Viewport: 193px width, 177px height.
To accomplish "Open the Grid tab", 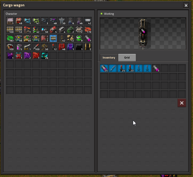I will pyautogui.click(x=127, y=58).
